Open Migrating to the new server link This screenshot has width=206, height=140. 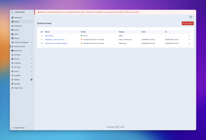55,40
